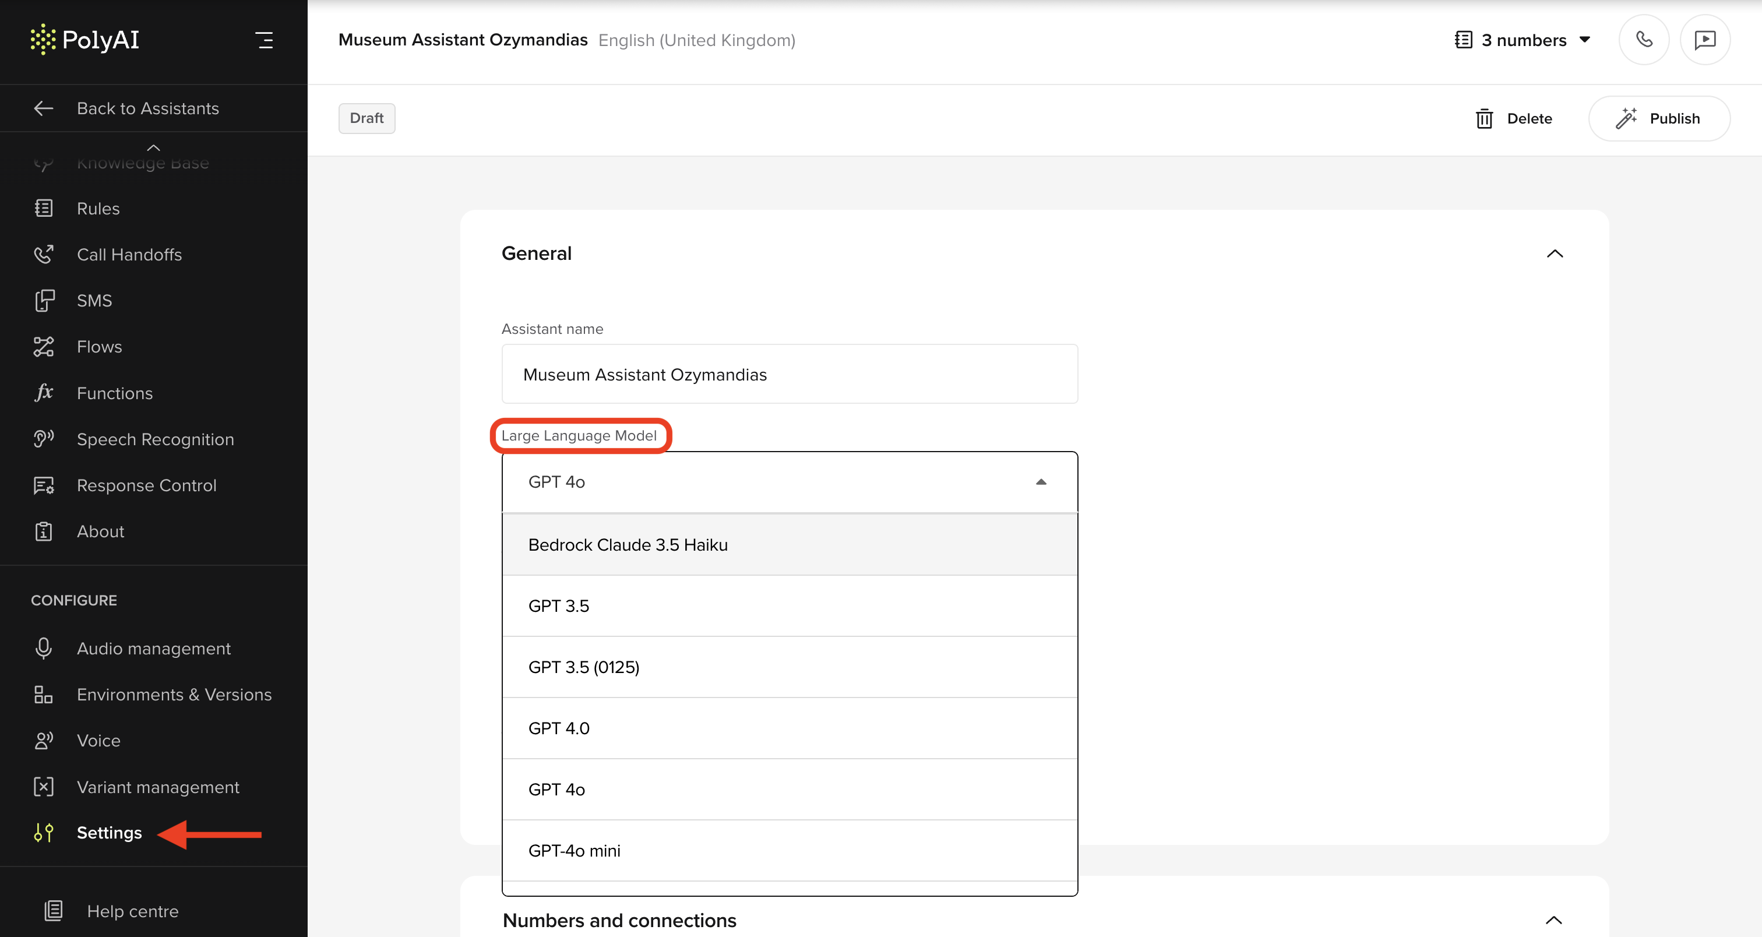The width and height of the screenshot is (1762, 937).
Task: Go Back to Assistants
Action: [x=147, y=109]
